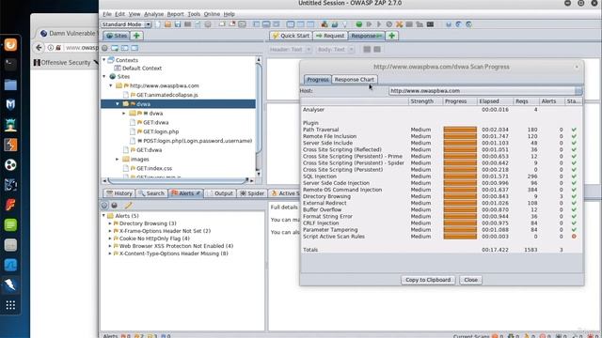
Task: Open the red 'F' Faraday icon in dock
Action: coord(10,205)
